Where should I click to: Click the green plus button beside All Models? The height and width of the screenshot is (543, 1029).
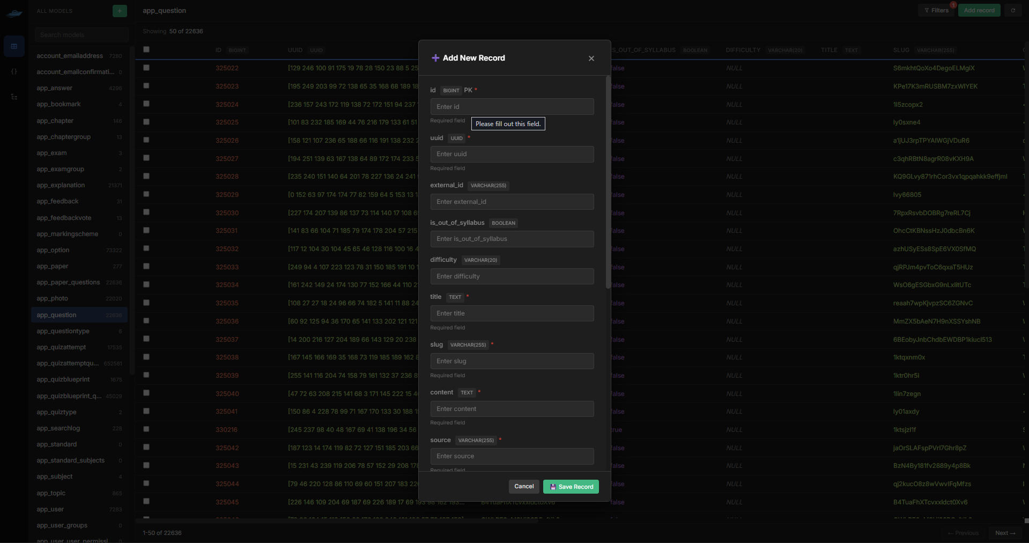[120, 11]
